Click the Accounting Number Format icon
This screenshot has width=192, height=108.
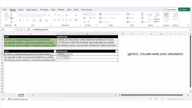[x=84, y=18]
